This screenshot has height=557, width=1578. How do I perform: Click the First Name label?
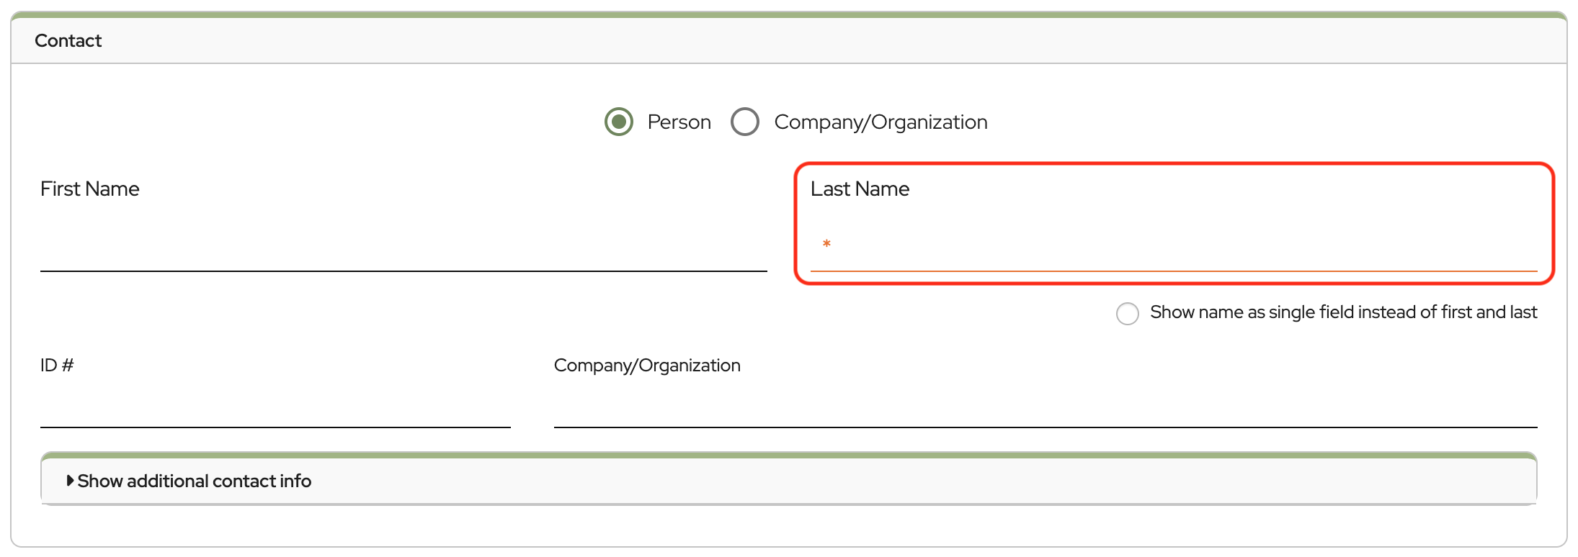pos(90,189)
